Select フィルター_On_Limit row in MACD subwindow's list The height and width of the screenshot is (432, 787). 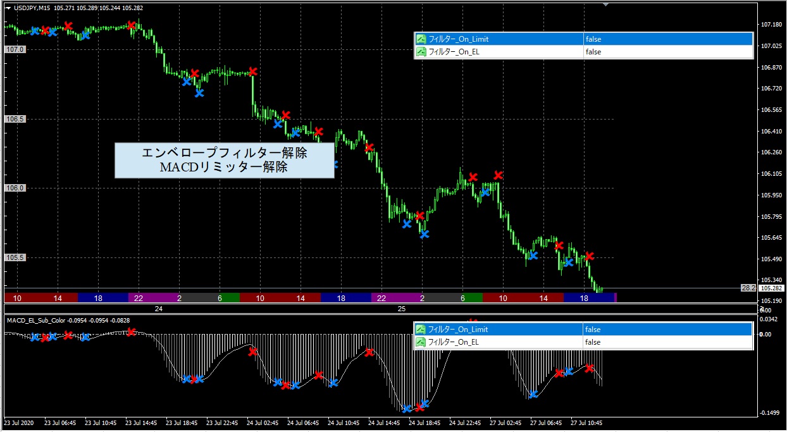(x=584, y=330)
